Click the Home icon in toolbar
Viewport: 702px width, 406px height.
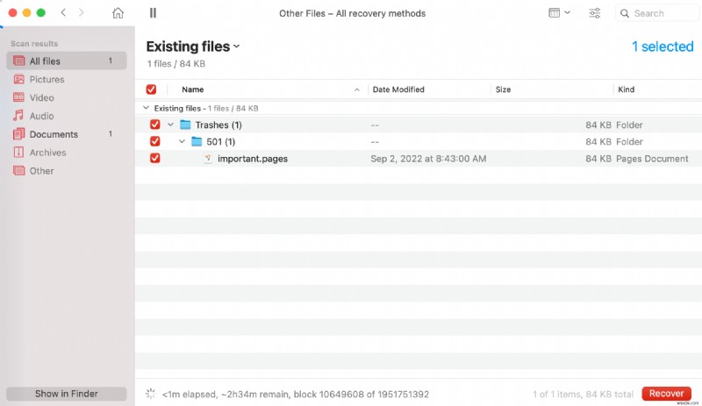118,13
